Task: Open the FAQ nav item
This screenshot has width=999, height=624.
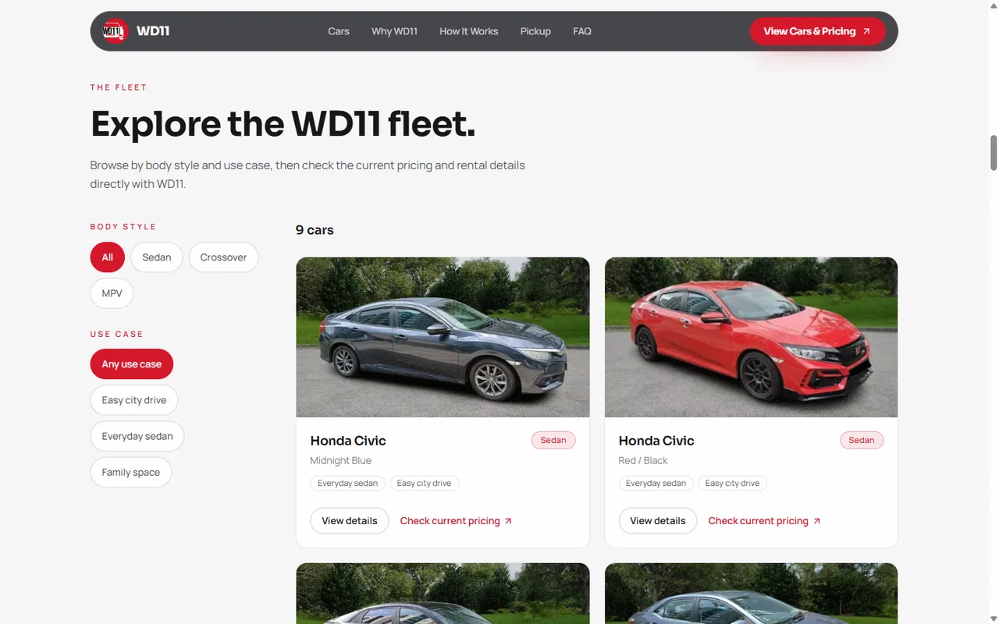Action: tap(582, 31)
